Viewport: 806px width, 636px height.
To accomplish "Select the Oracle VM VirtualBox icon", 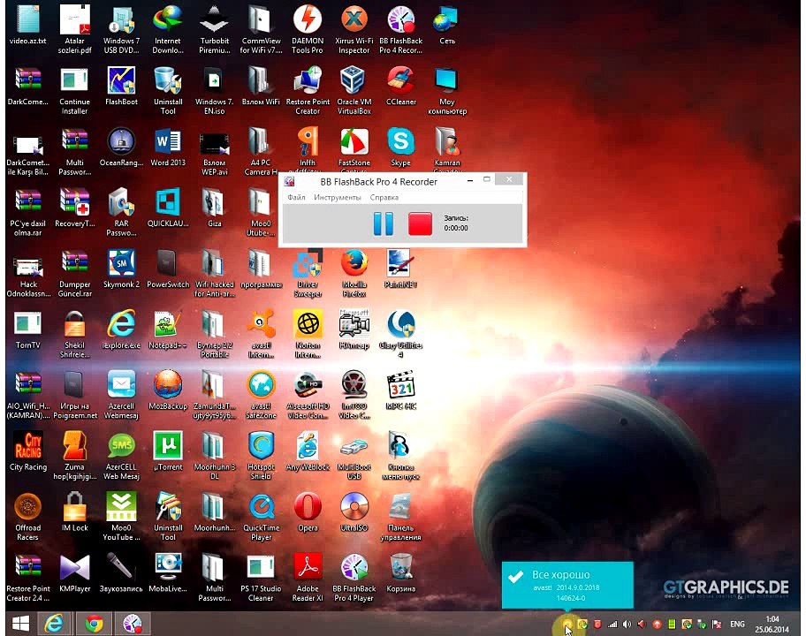I will coord(354,91).
